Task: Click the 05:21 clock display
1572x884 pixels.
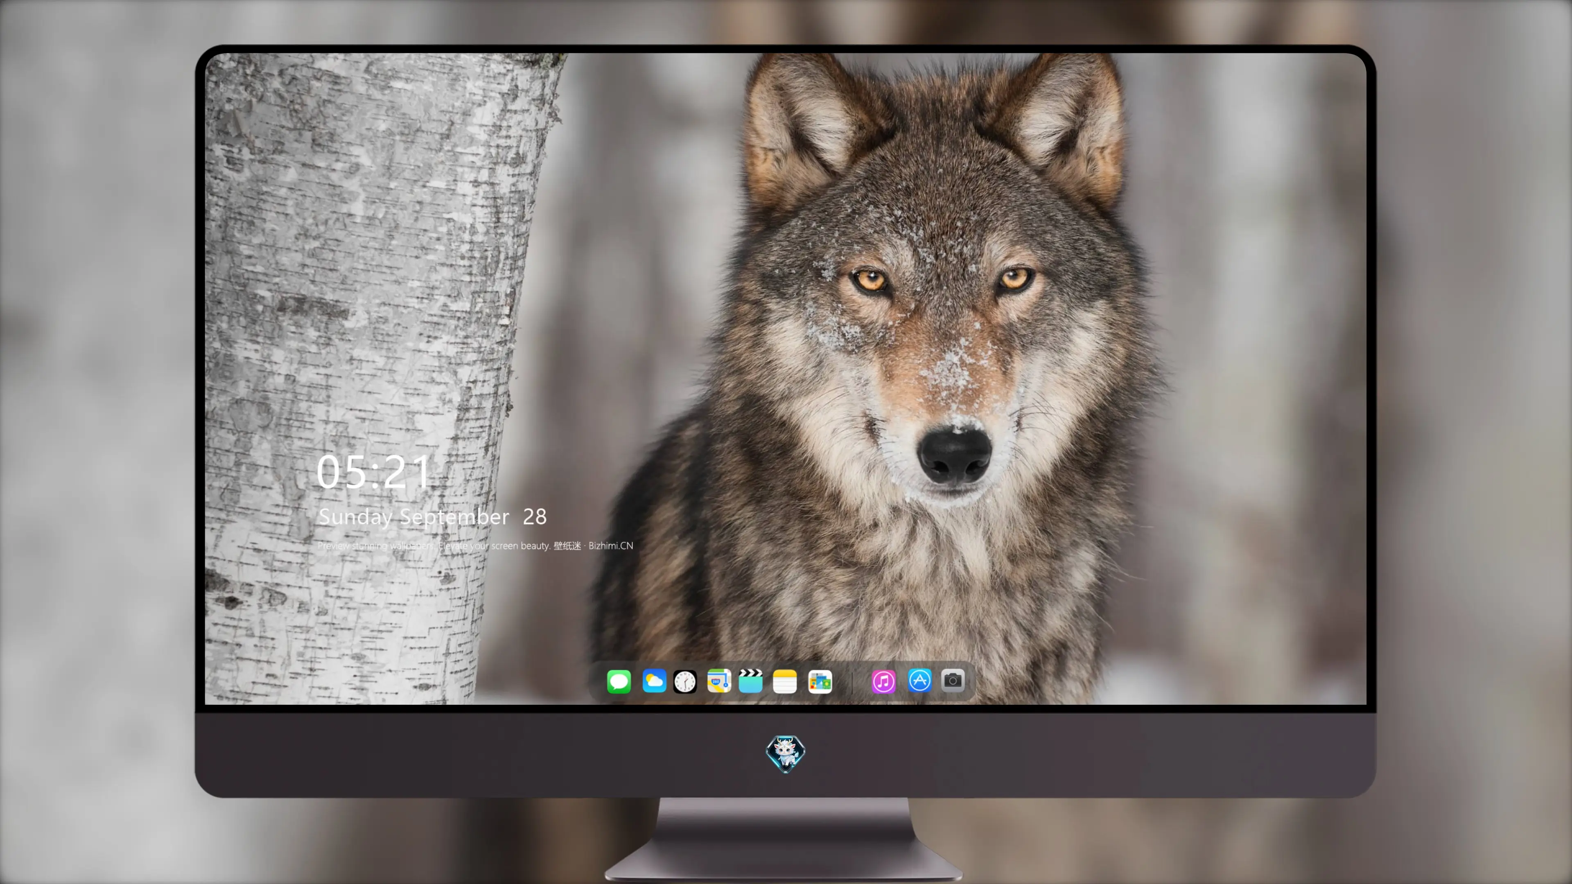Action: pos(373,471)
